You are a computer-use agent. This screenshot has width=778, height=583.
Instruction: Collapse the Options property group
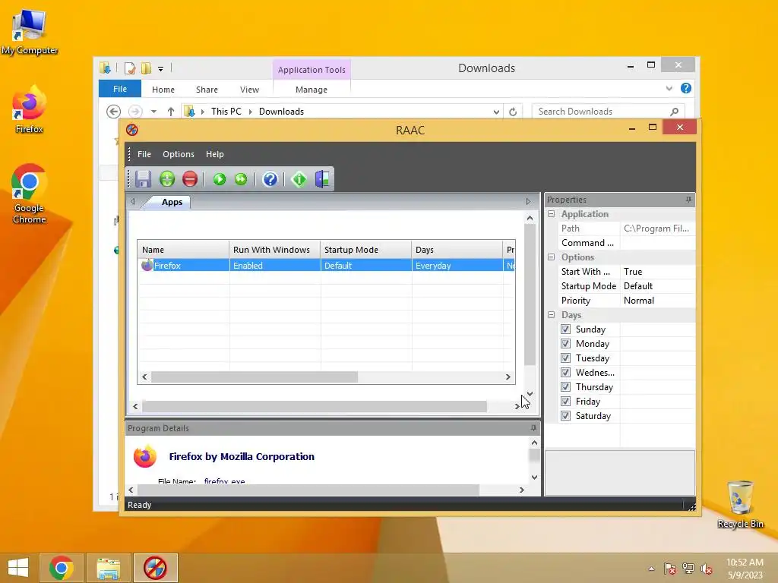pos(552,257)
